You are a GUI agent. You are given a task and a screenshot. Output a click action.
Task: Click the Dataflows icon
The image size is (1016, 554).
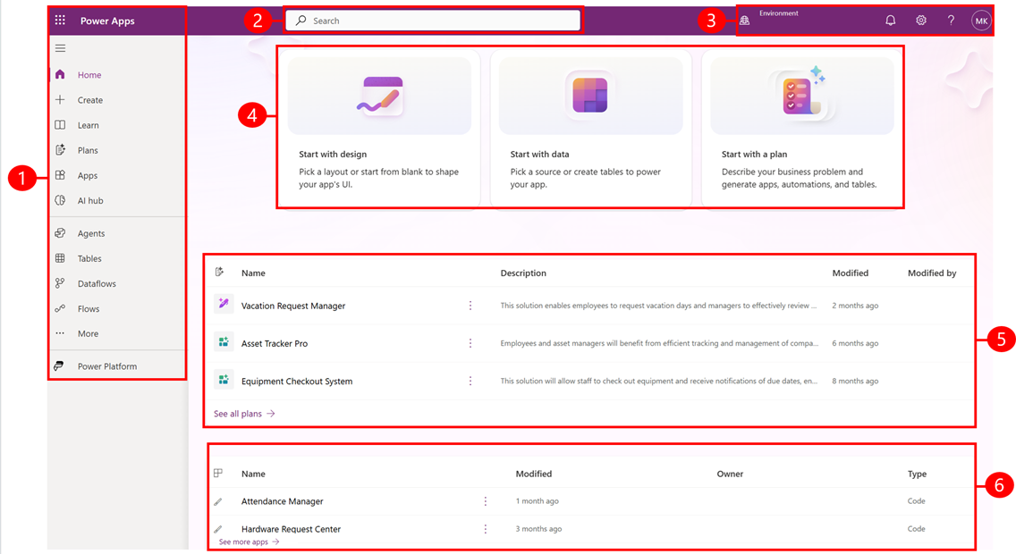point(60,283)
